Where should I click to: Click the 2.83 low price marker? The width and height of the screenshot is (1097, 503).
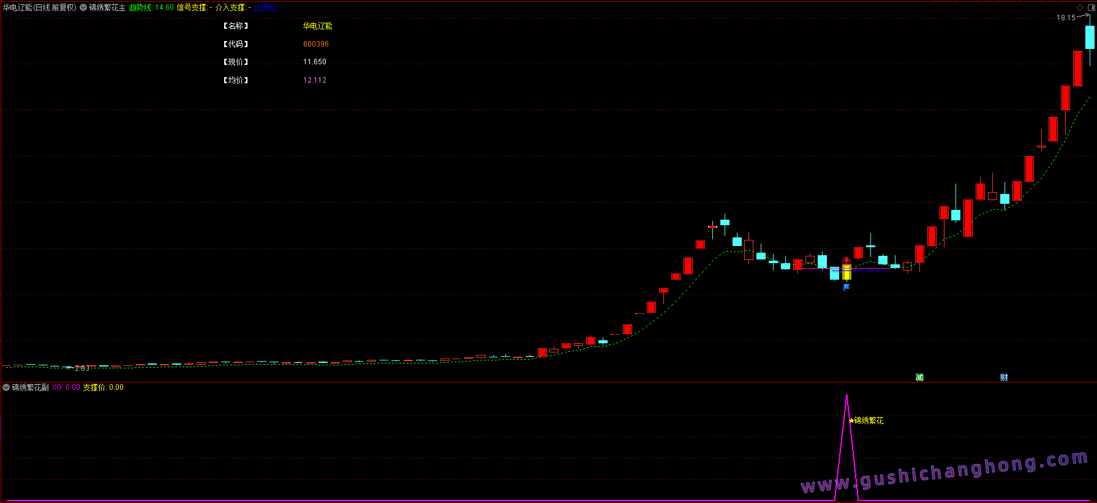(81, 368)
